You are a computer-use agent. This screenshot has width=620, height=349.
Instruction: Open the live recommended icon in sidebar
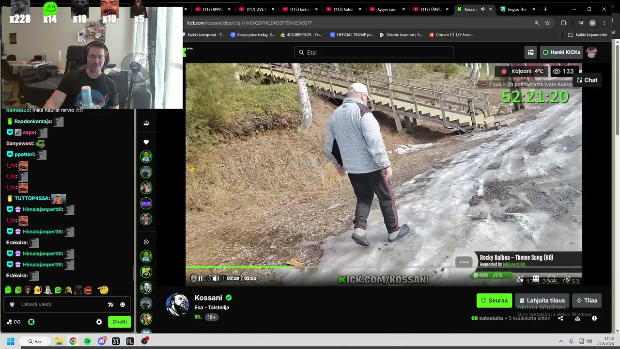coord(146,242)
